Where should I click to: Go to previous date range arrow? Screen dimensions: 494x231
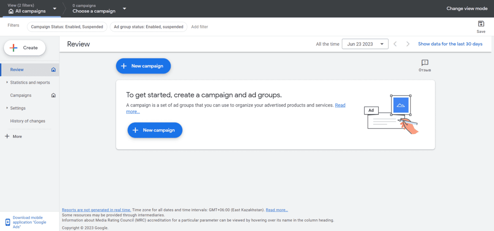point(395,44)
